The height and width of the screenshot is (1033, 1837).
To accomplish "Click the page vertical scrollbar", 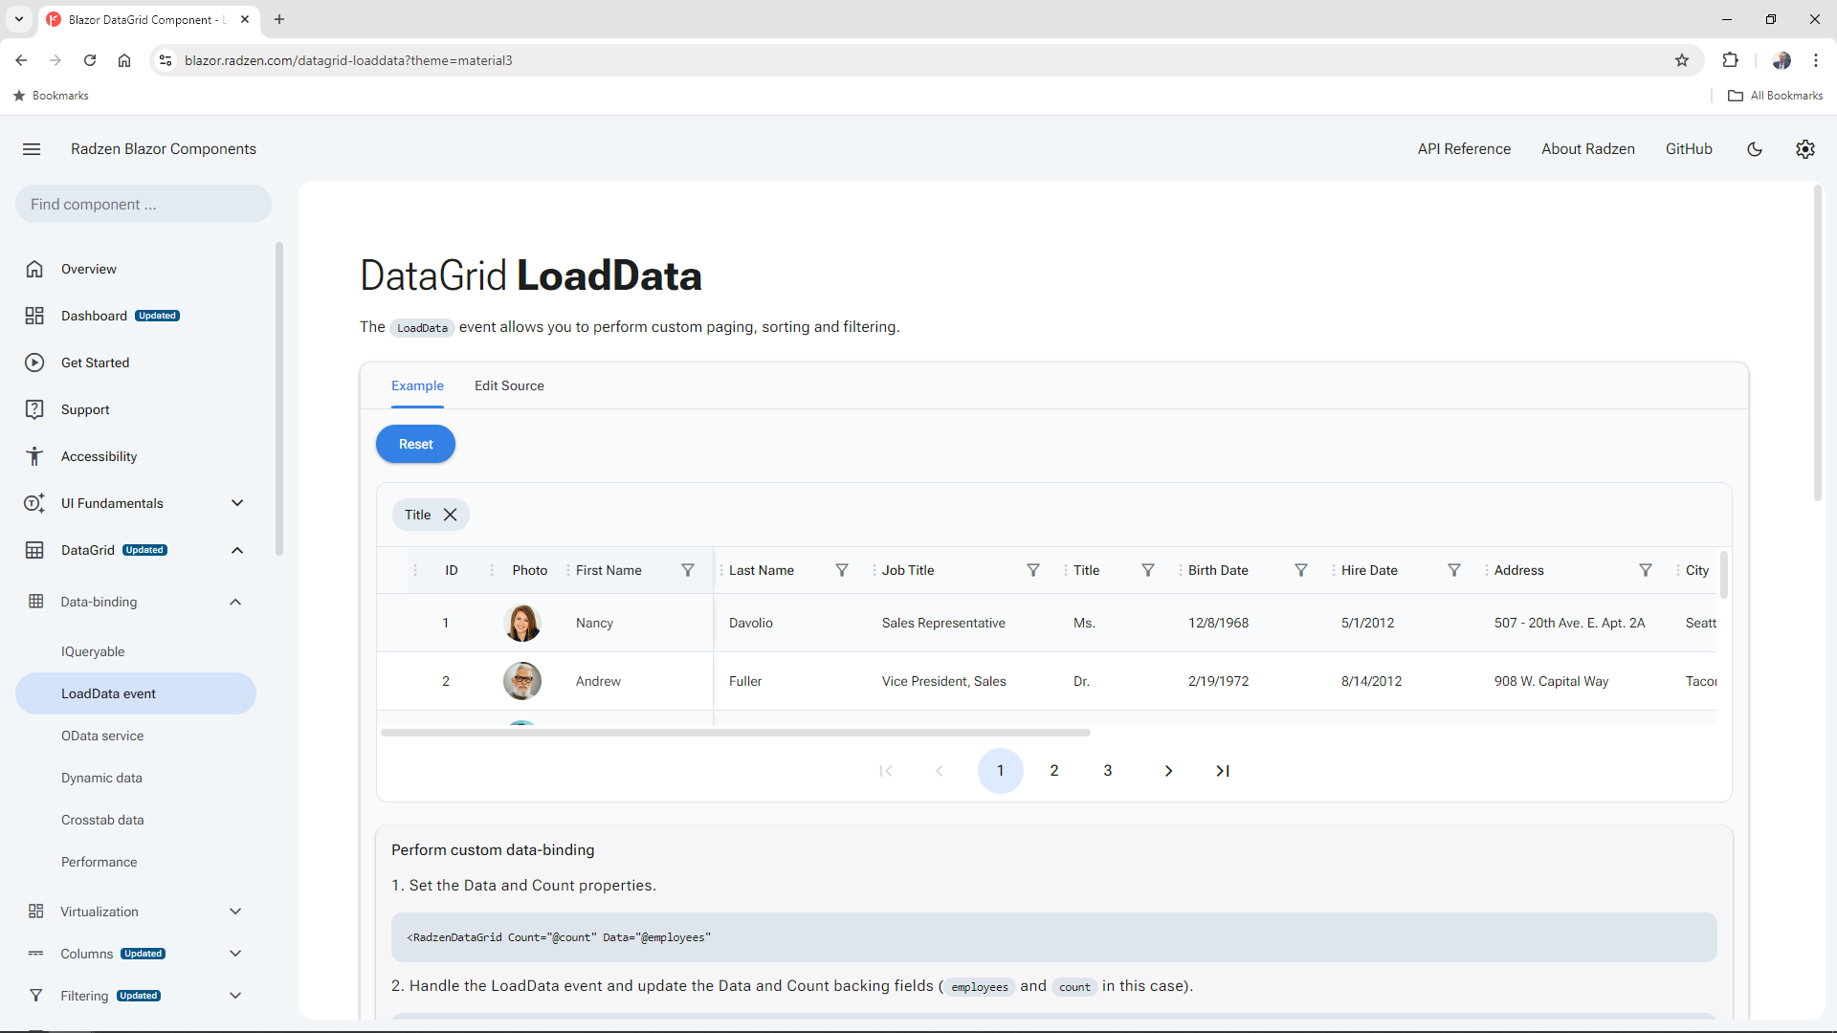I will coord(1818,344).
